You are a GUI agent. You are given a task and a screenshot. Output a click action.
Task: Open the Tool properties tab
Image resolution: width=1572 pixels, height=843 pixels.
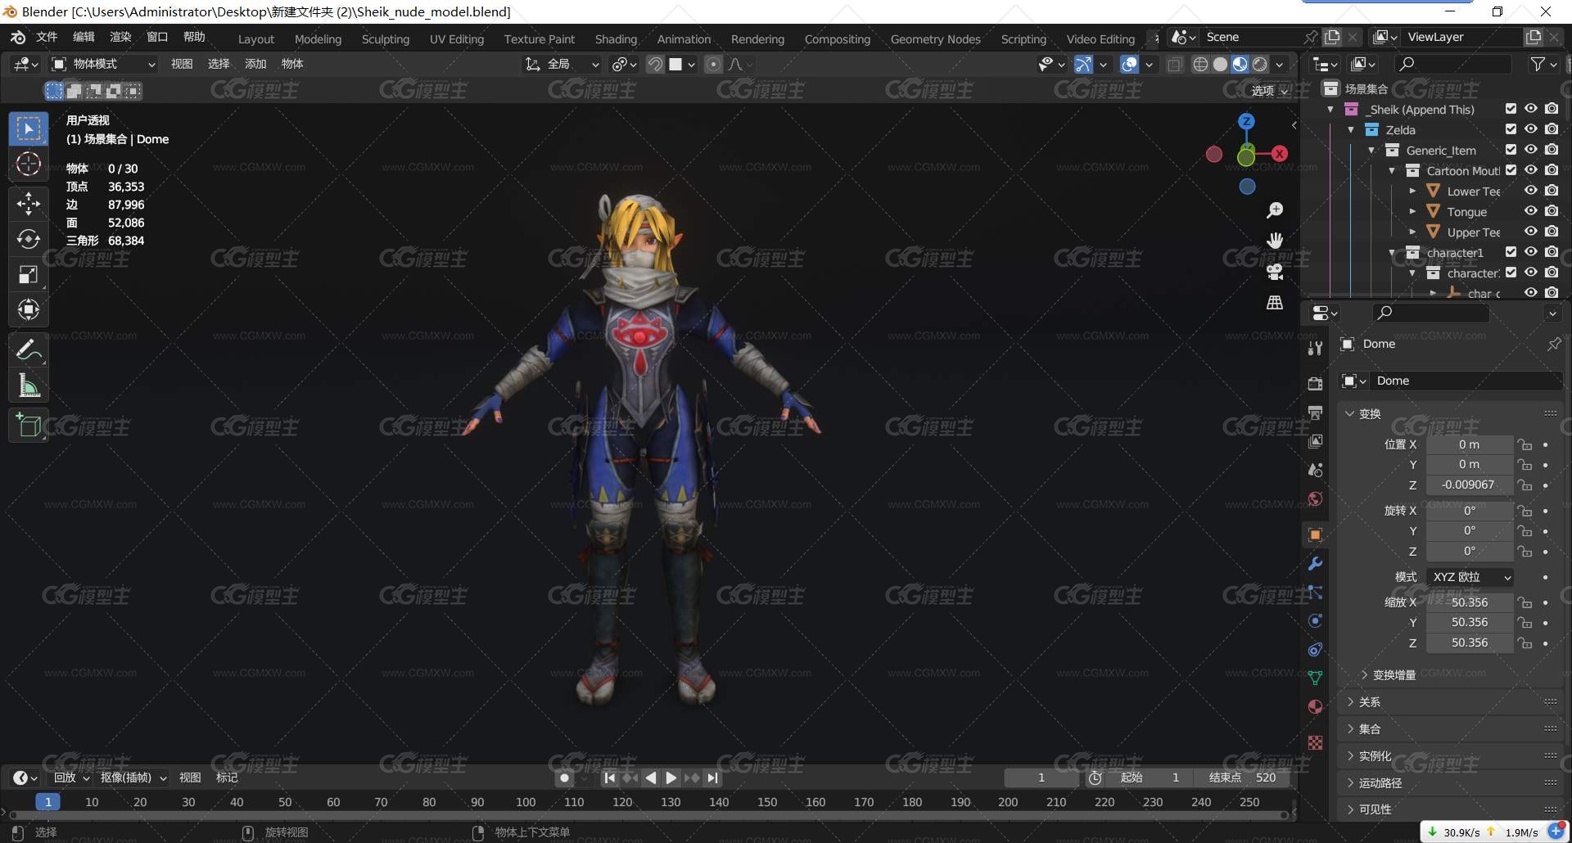tap(1315, 348)
